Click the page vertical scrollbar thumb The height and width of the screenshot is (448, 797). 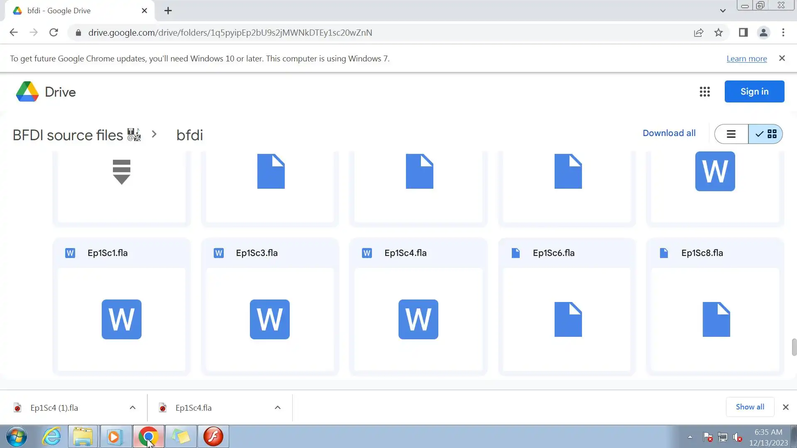[794, 347]
